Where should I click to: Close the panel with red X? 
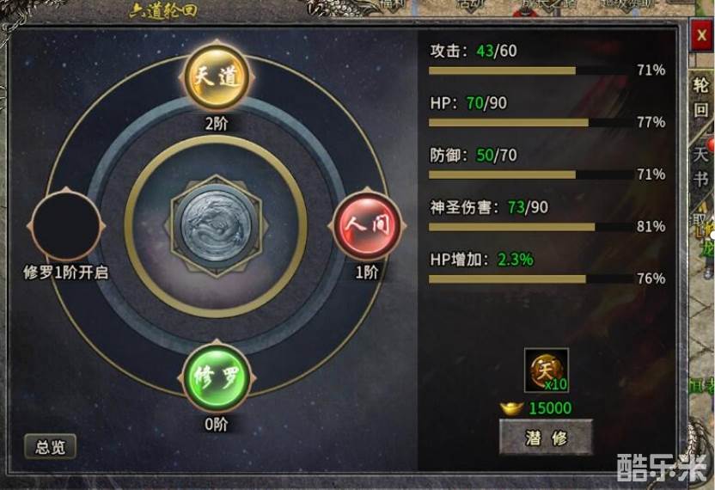701,34
